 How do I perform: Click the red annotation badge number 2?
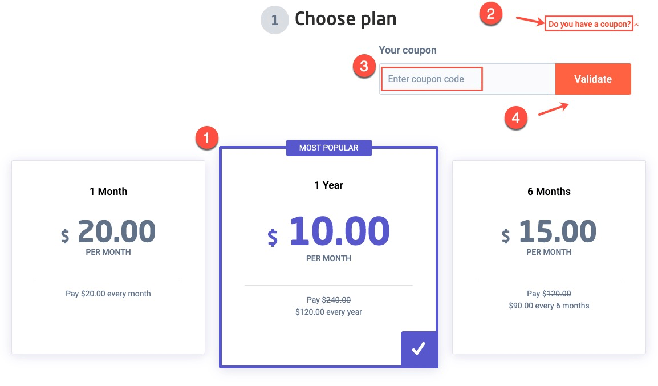(490, 14)
